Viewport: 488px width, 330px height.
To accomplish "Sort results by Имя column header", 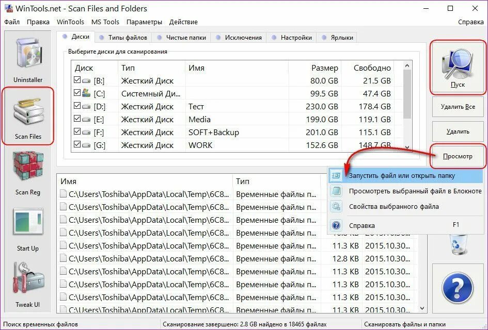I will pyautogui.click(x=145, y=181).
